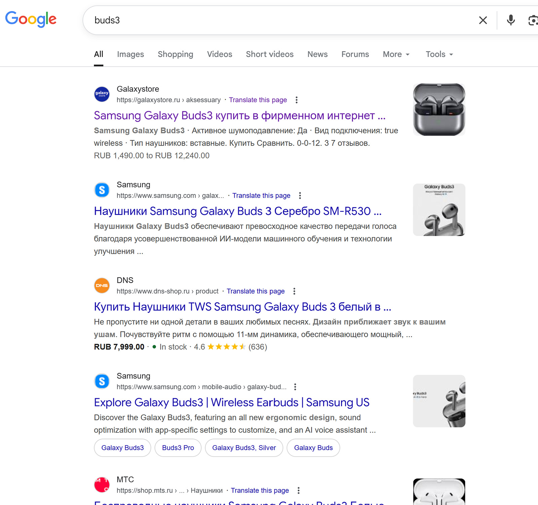The height and width of the screenshot is (505, 538).
Task: Click the Google logo
Action: point(31,19)
